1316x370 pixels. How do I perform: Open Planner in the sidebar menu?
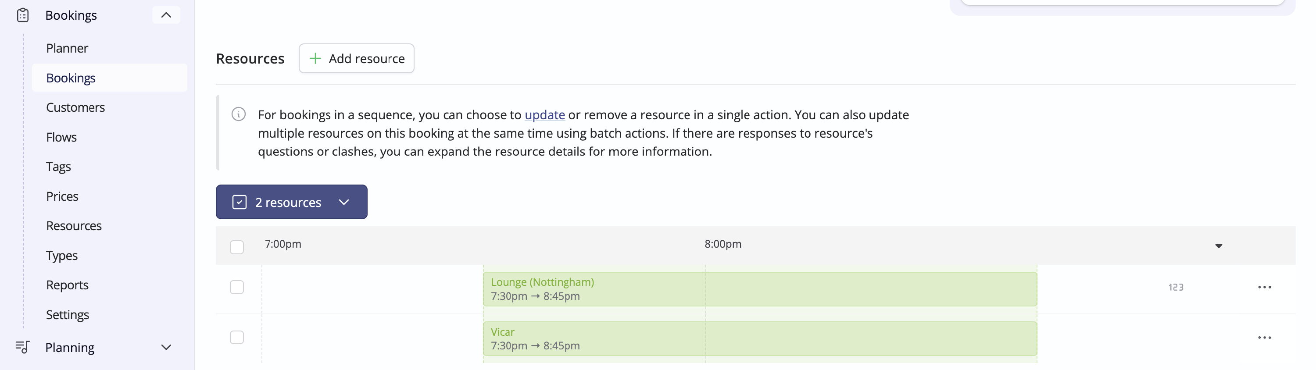(67, 48)
